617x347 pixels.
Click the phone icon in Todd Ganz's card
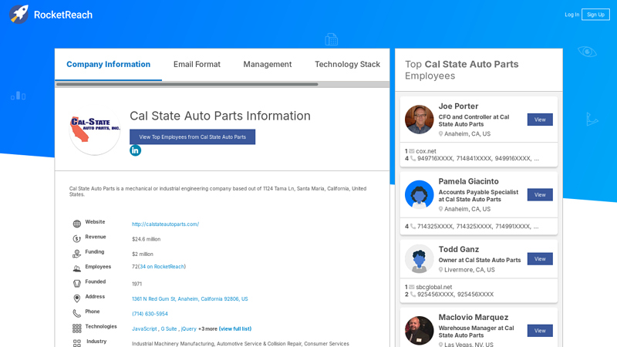413,295
